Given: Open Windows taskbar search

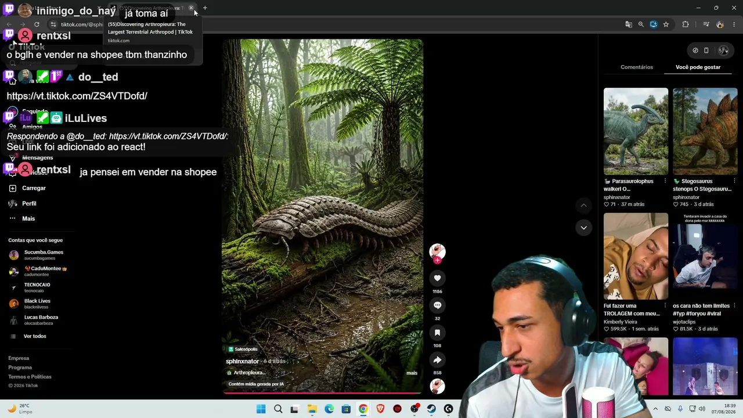Looking at the screenshot, I should coord(278,409).
